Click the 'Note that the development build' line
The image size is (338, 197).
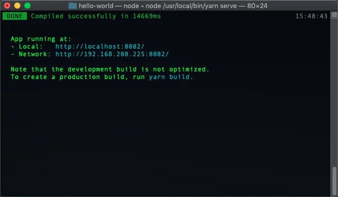tap(110, 69)
